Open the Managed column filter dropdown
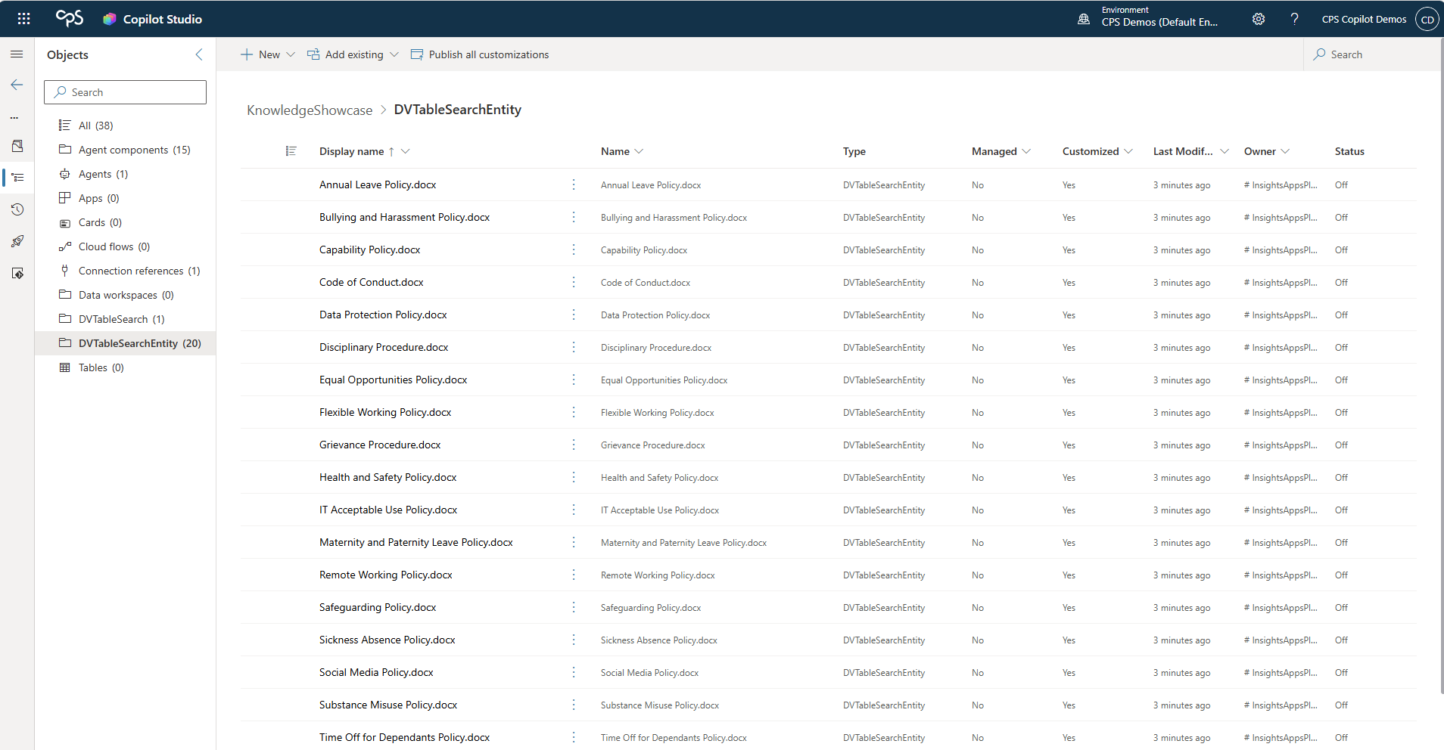This screenshot has width=1444, height=750. pos(1026,151)
